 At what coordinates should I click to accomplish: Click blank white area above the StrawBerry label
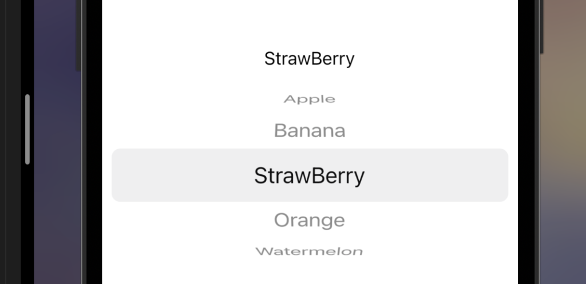pos(310,22)
